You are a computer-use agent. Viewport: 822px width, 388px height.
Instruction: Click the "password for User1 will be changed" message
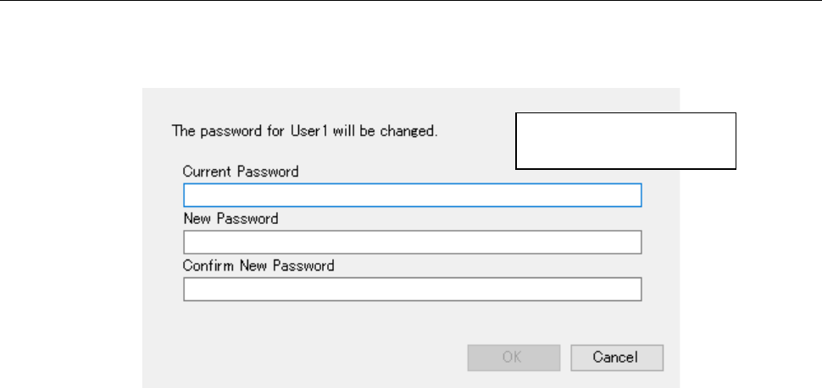tap(305, 132)
